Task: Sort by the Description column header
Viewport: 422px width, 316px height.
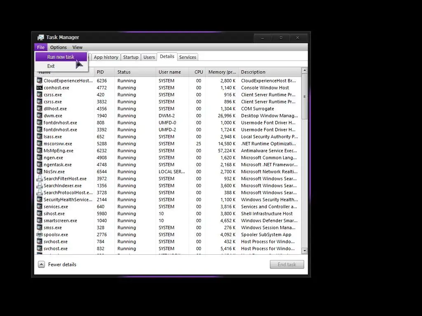Action: [x=270, y=72]
